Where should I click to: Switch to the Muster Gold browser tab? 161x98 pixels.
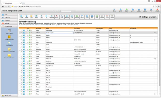(12, 3)
